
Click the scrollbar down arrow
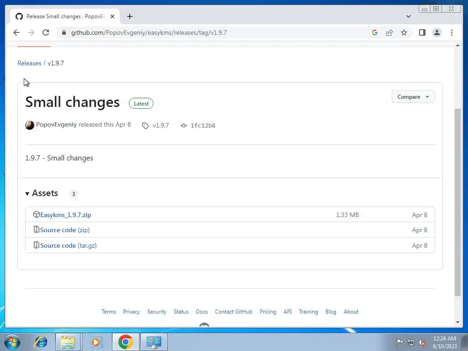[457, 322]
